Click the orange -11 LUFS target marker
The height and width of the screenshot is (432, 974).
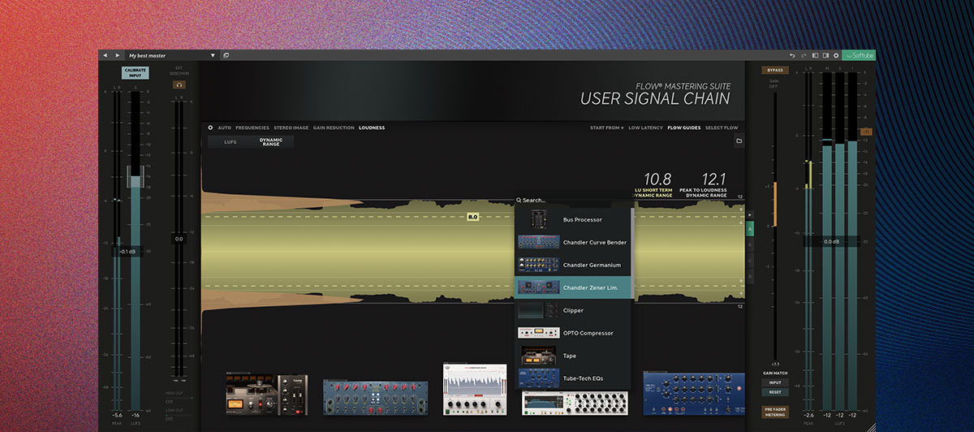[x=866, y=132]
